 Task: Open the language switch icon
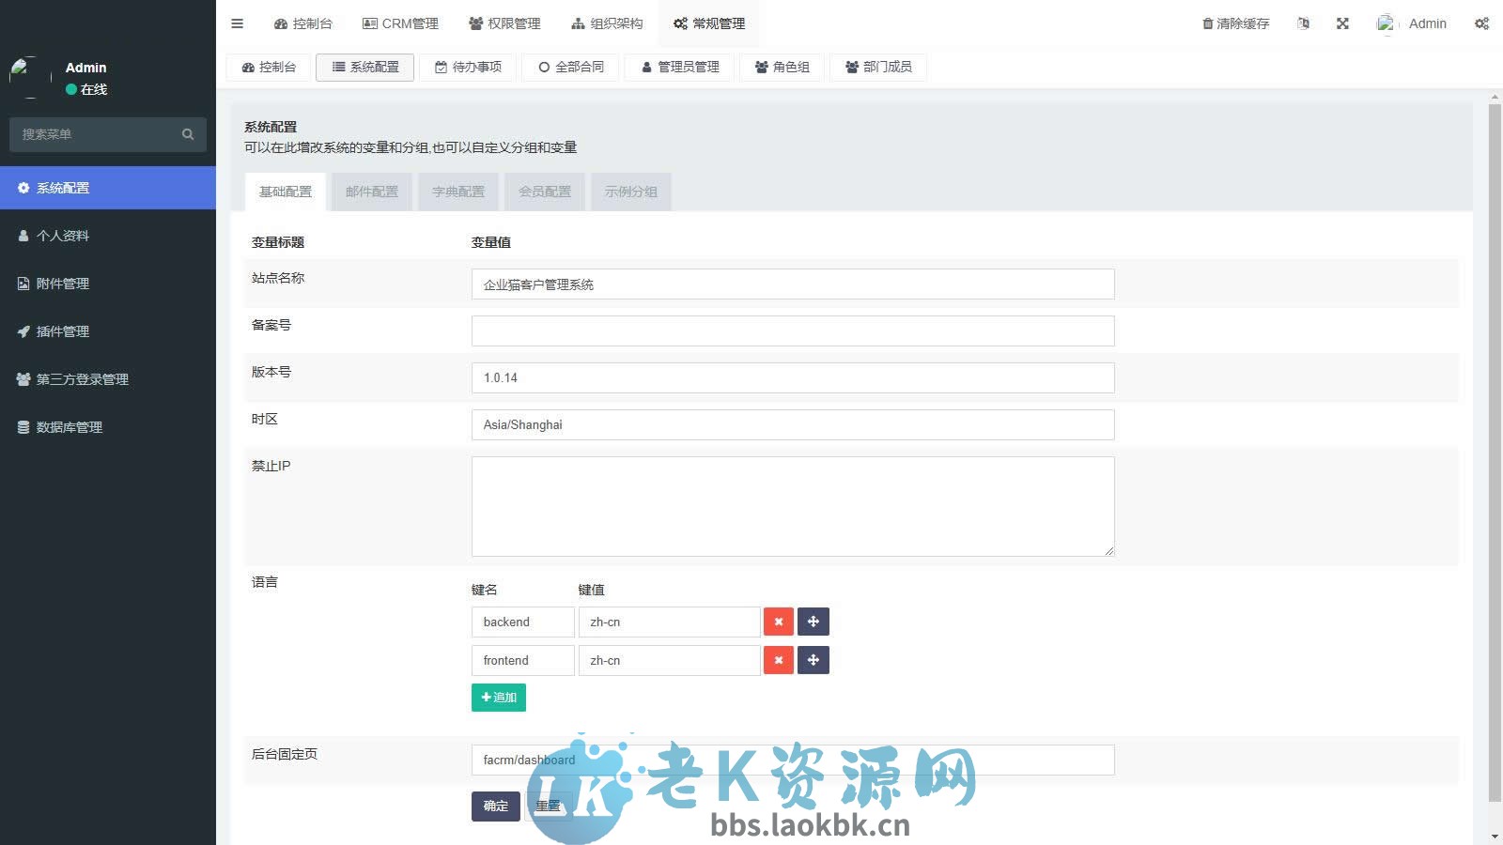tap(1302, 23)
